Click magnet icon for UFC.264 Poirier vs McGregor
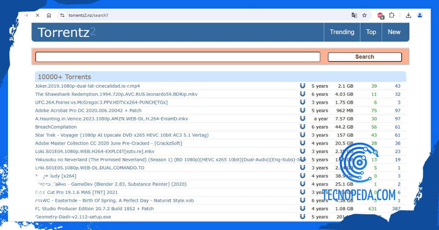Screen dimensions: 439x230 tap(303, 102)
